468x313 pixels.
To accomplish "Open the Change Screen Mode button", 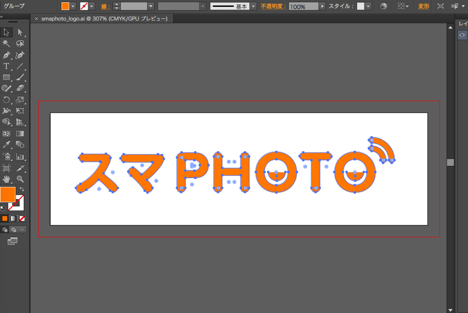I will click(x=12, y=241).
